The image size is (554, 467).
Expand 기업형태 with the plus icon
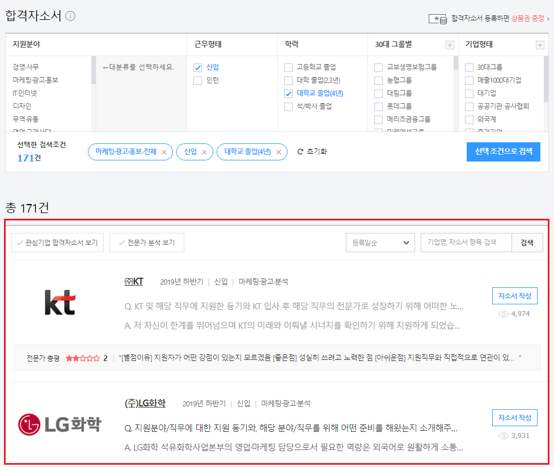(540, 45)
